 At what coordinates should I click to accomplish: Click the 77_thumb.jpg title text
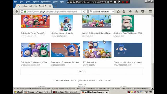click(x=90, y=62)
